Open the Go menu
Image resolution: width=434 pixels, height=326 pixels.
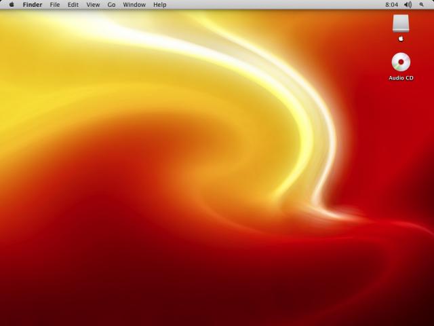pos(111,5)
